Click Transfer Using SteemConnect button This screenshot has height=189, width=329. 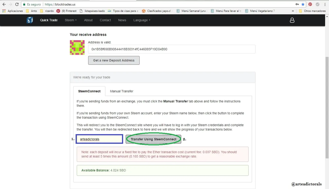153,139
